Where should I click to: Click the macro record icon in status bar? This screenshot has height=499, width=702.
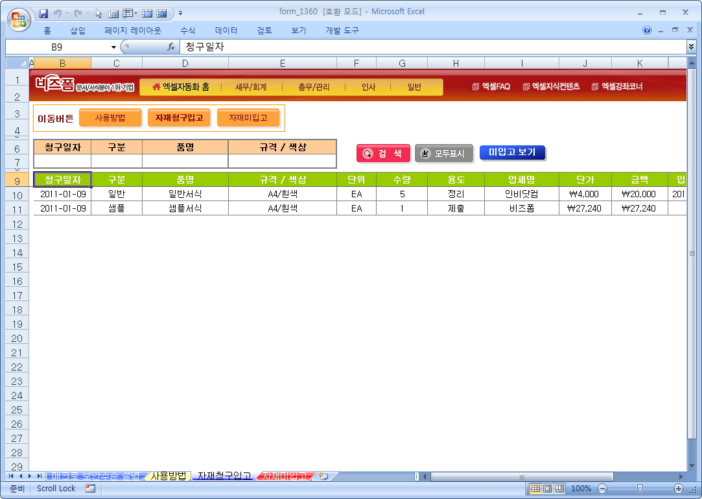[90, 488]
